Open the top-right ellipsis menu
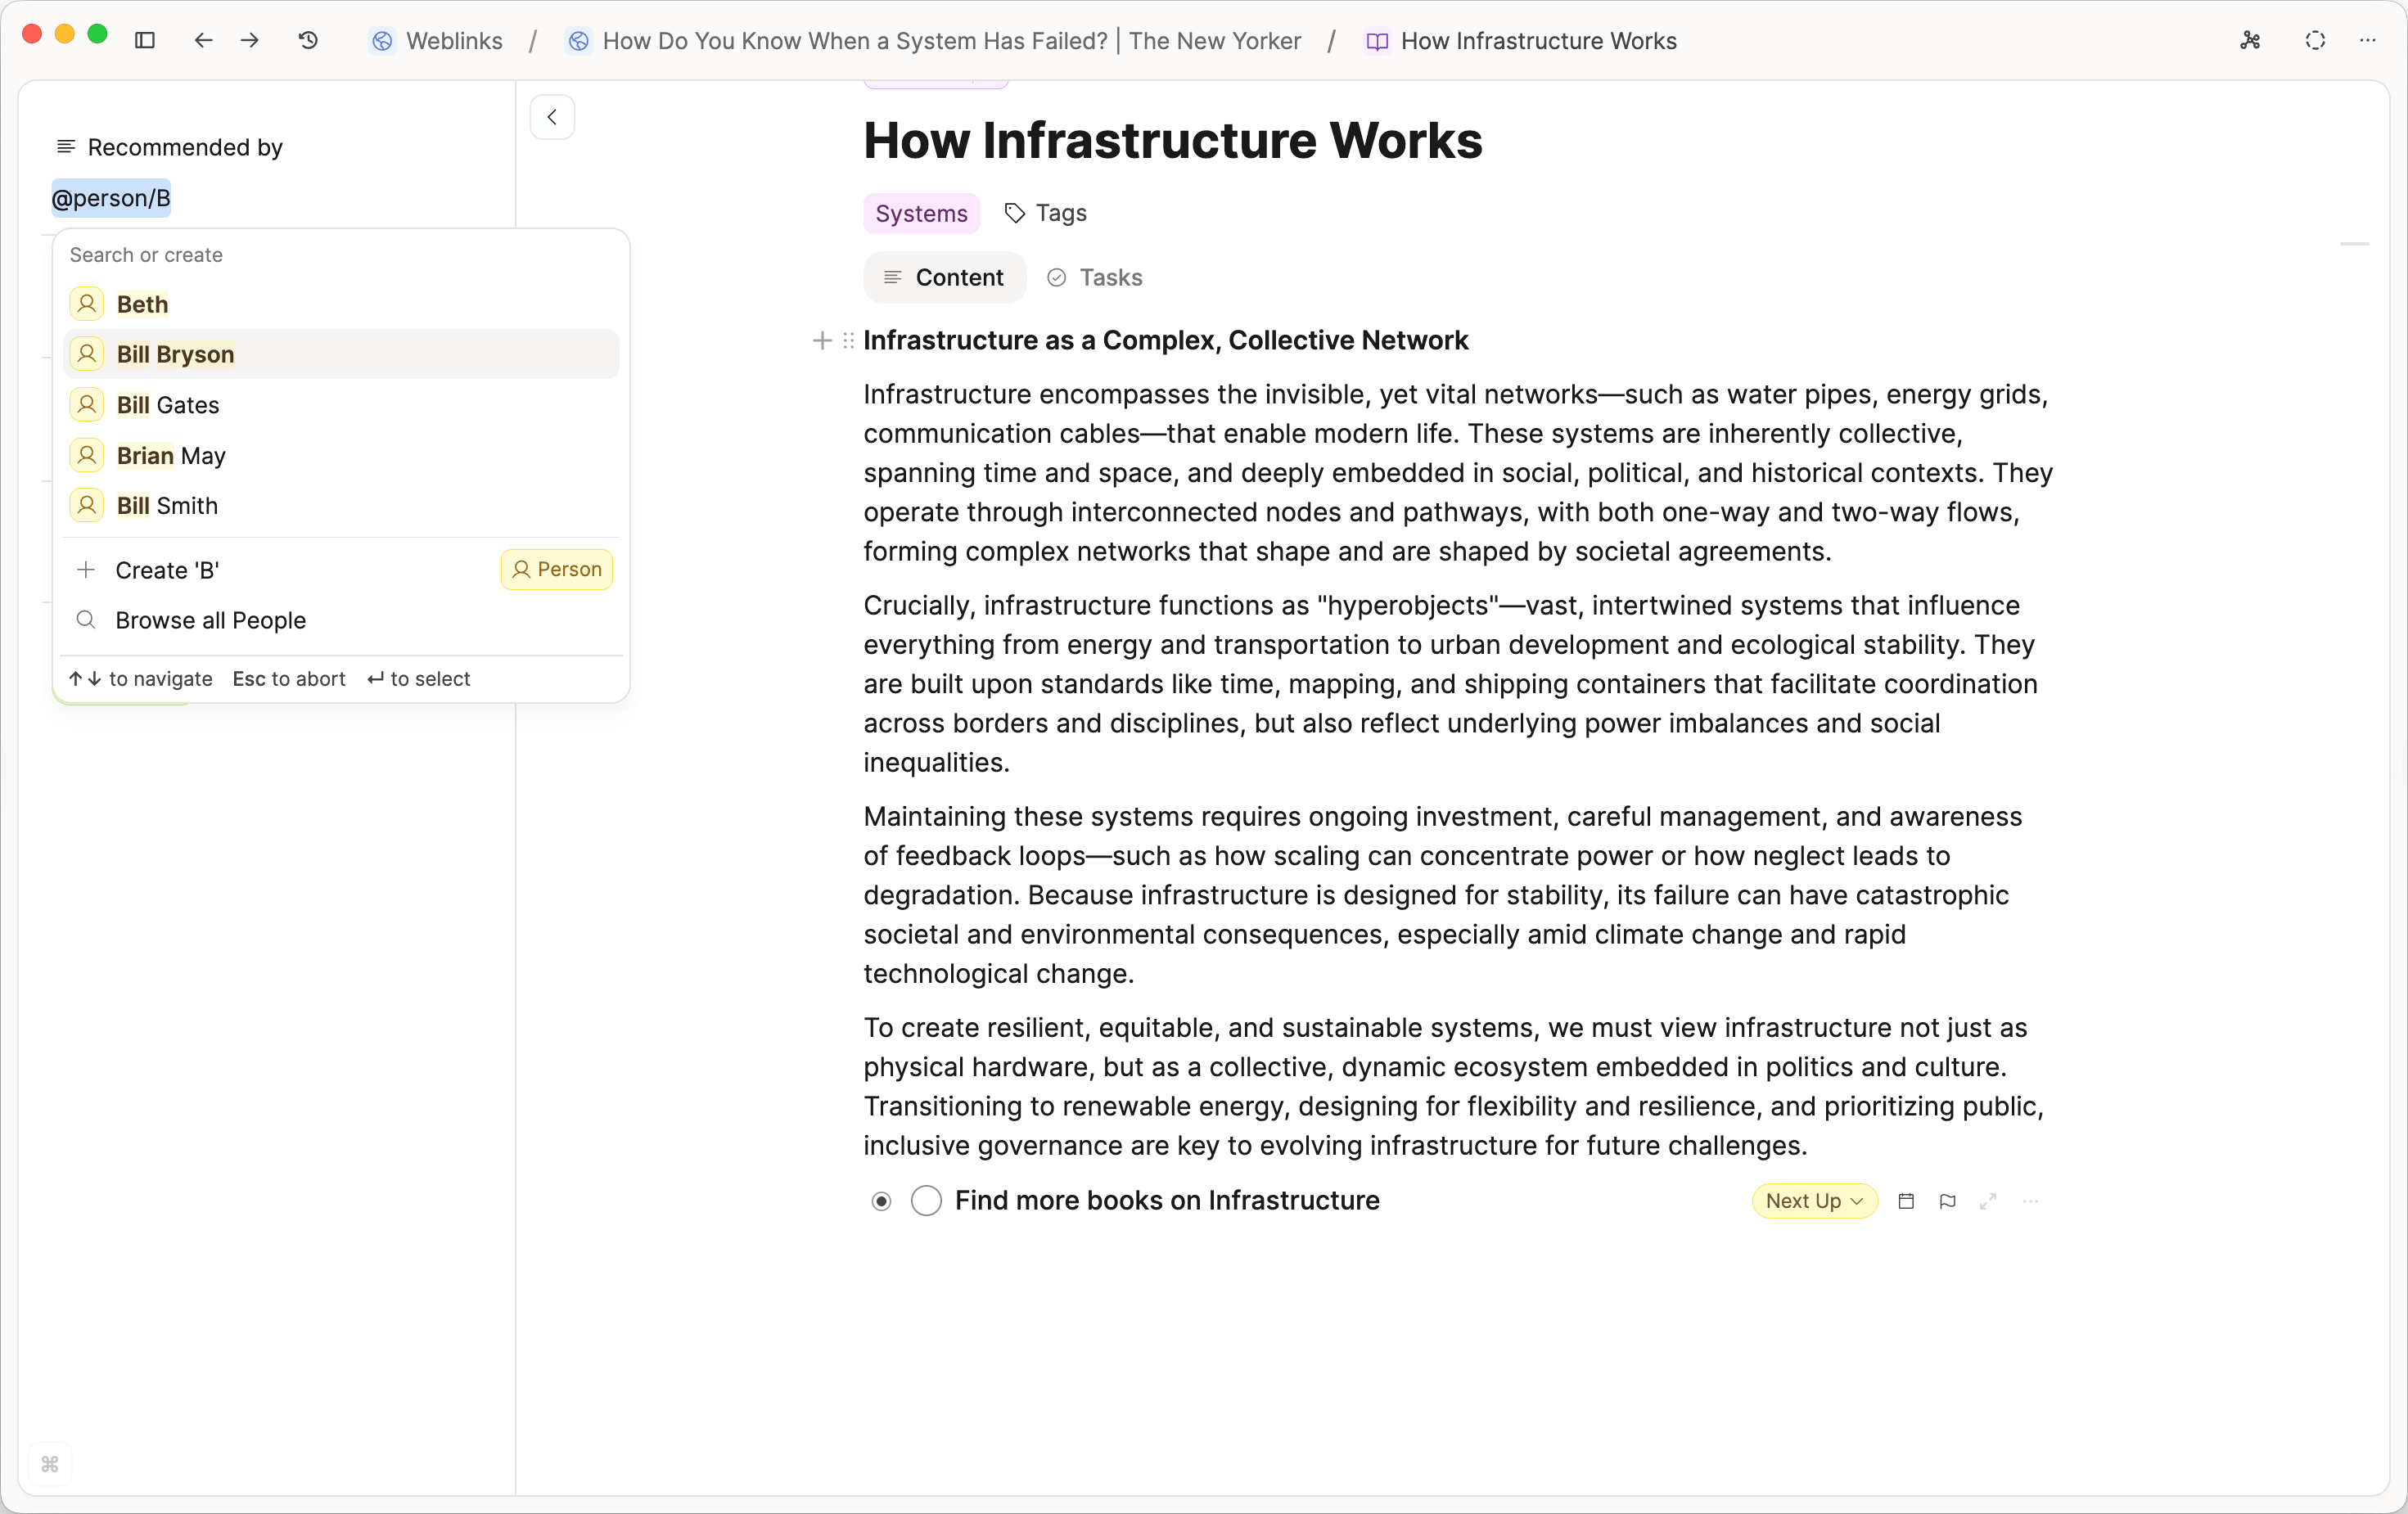 (2367, 40)
